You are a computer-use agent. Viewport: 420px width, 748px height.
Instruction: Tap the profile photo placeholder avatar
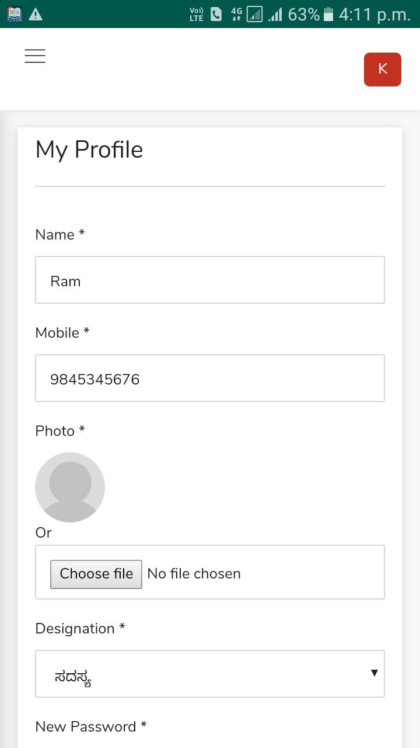pos(70,487)
